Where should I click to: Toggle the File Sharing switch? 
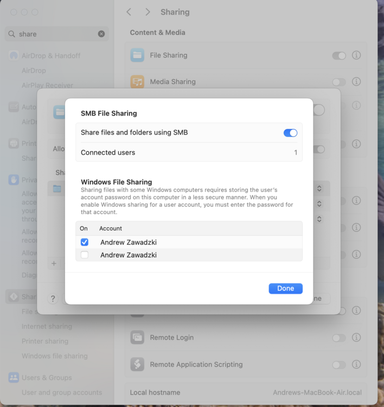(x=339, y=55)
